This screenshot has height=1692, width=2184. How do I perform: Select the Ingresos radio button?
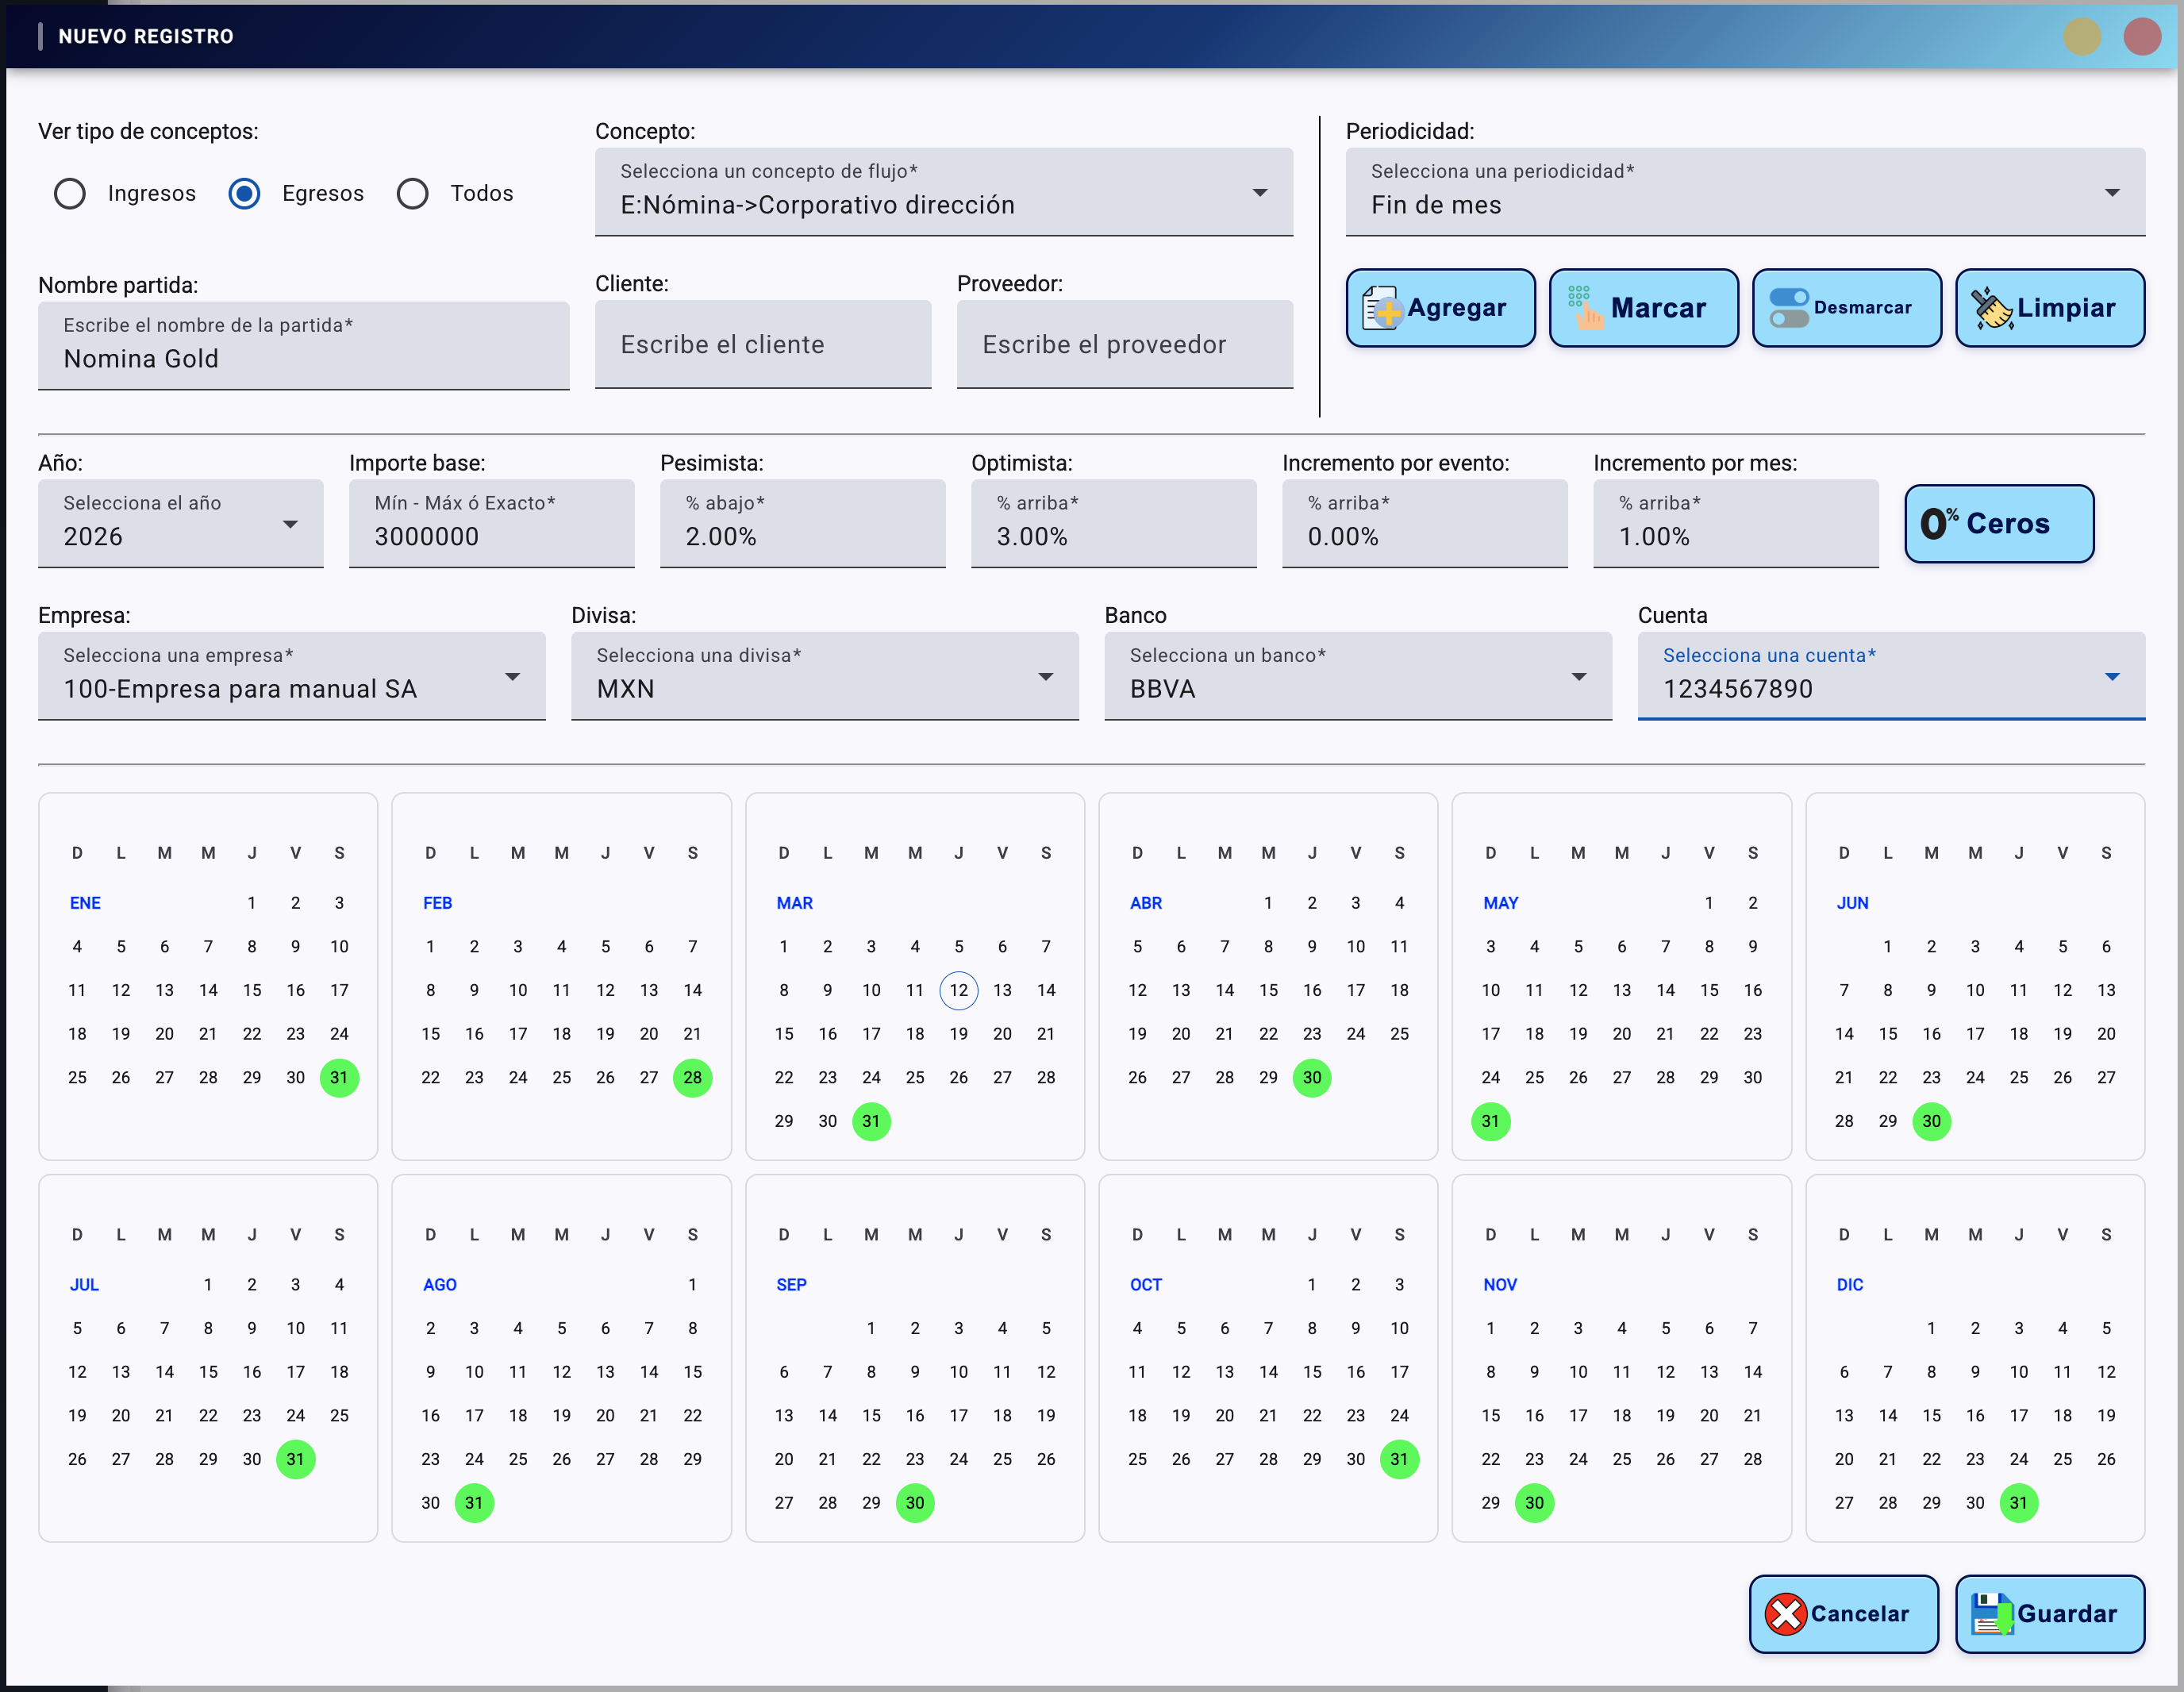pyautogui.click(x=70, y=193)
